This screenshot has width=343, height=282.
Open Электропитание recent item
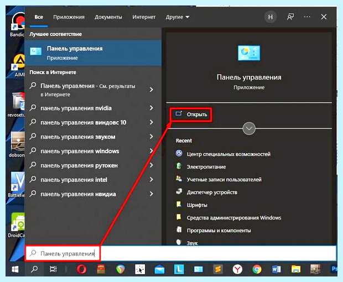point(201,167)
